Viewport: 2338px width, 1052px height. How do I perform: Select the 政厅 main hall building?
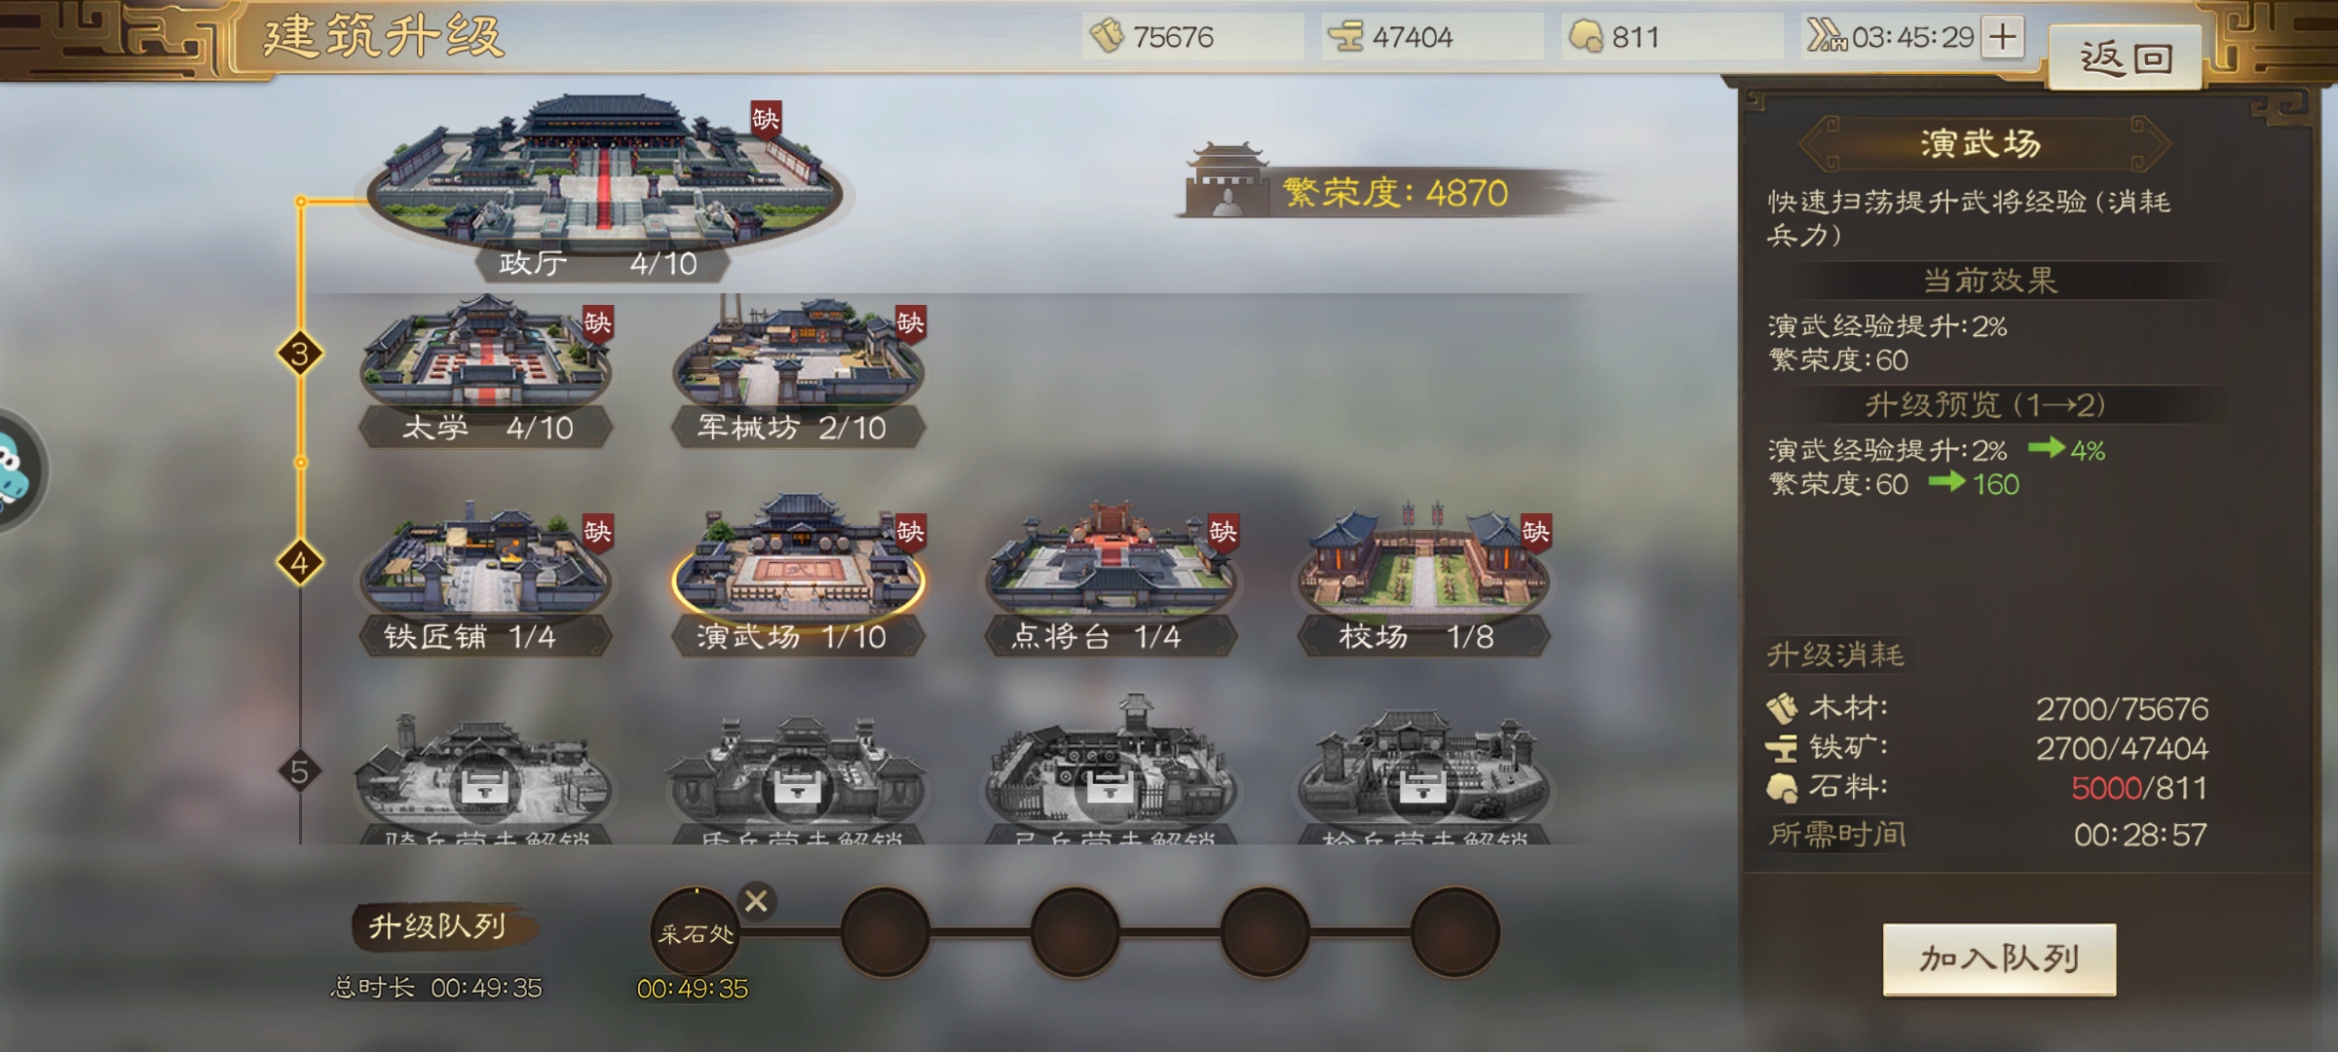click(604, 185)
